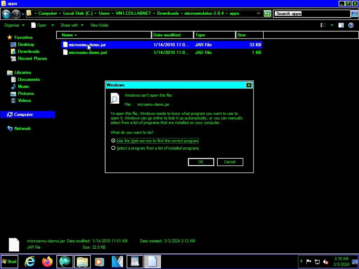Open Desktop in Favorites
Viewport: 359px width, 269px height.
(x=26, y=44)
